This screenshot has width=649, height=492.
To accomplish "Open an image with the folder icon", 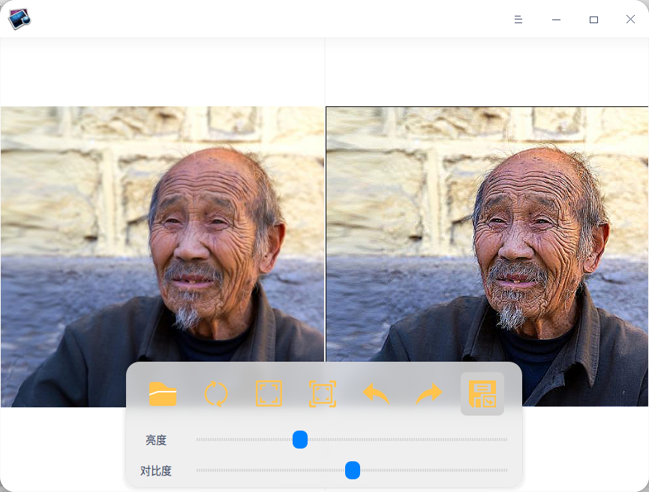I will [163, 394].
